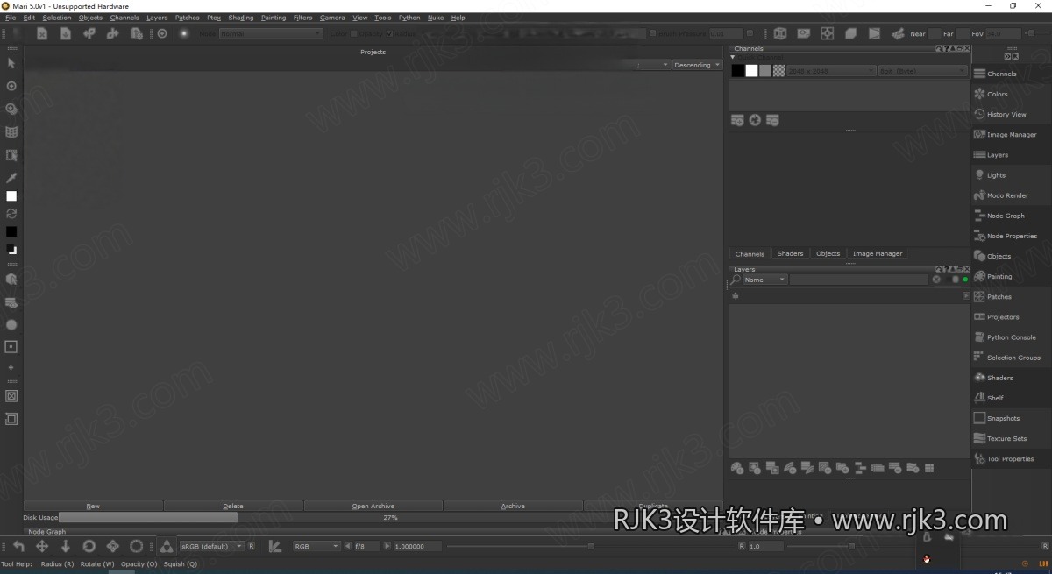Switch to the Image Manager tab
The image size is (1052, 574).
click(878, 253)
